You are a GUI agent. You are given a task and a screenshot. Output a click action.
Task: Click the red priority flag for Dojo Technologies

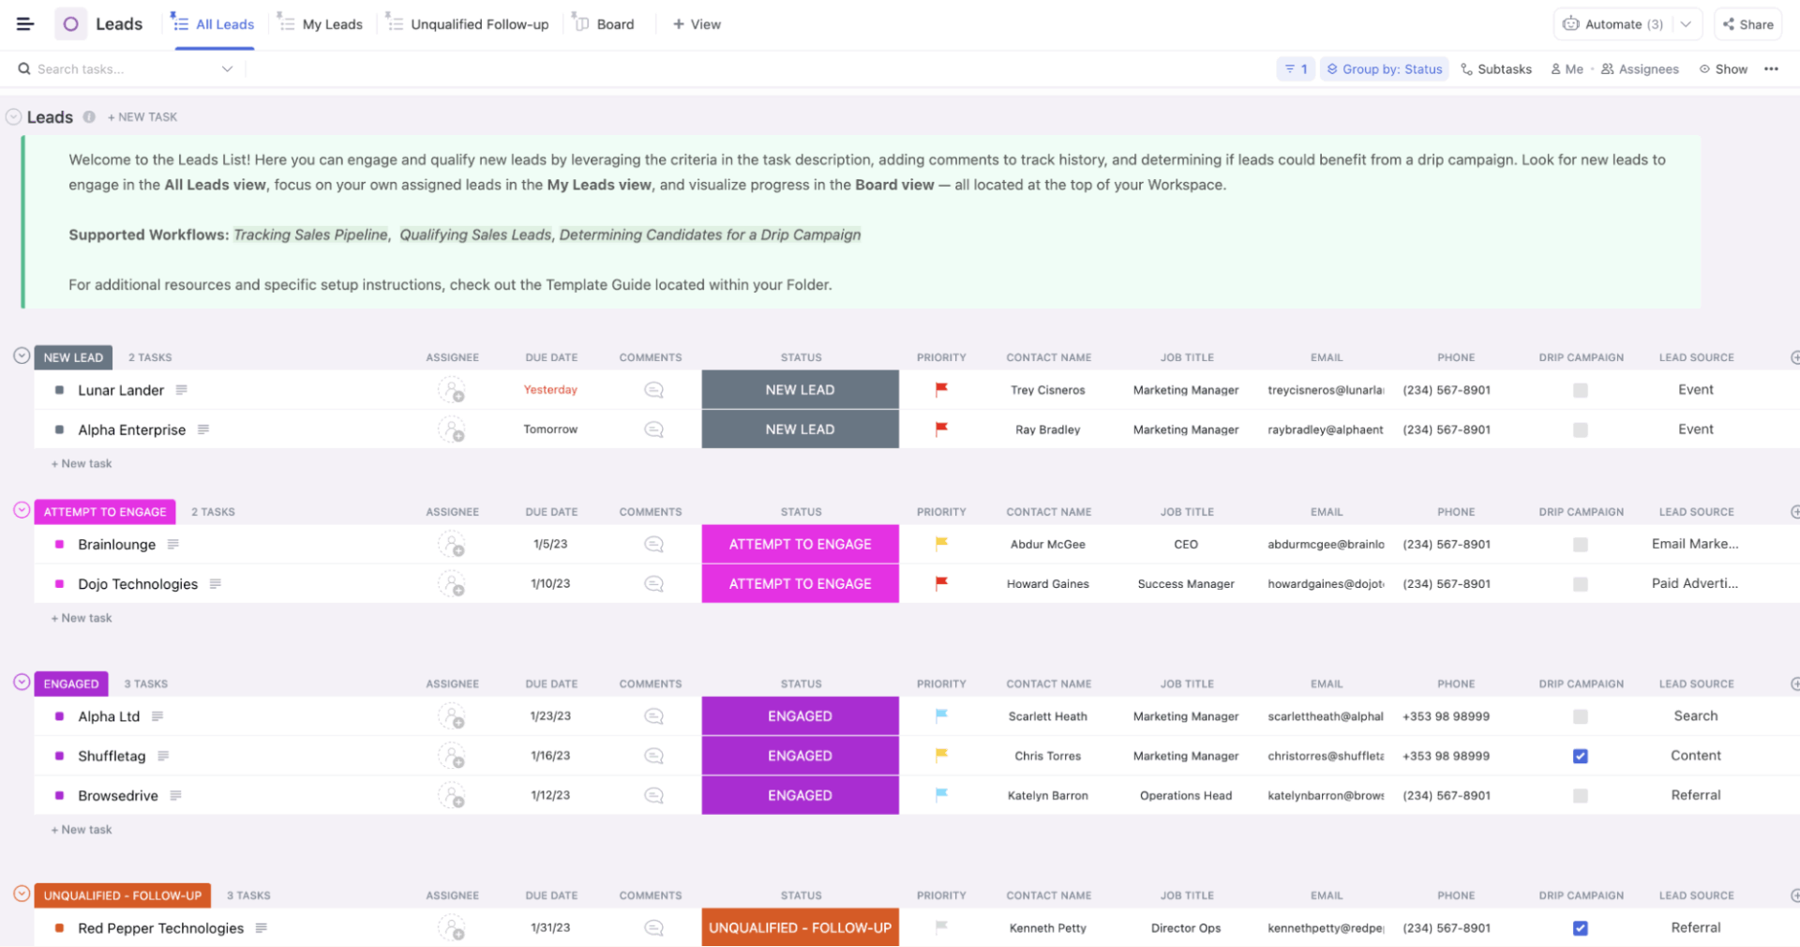click(x=940, y=583)
